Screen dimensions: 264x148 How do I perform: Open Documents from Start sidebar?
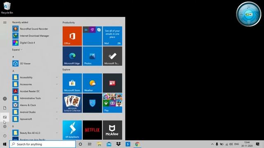click(x=5, y=108)
